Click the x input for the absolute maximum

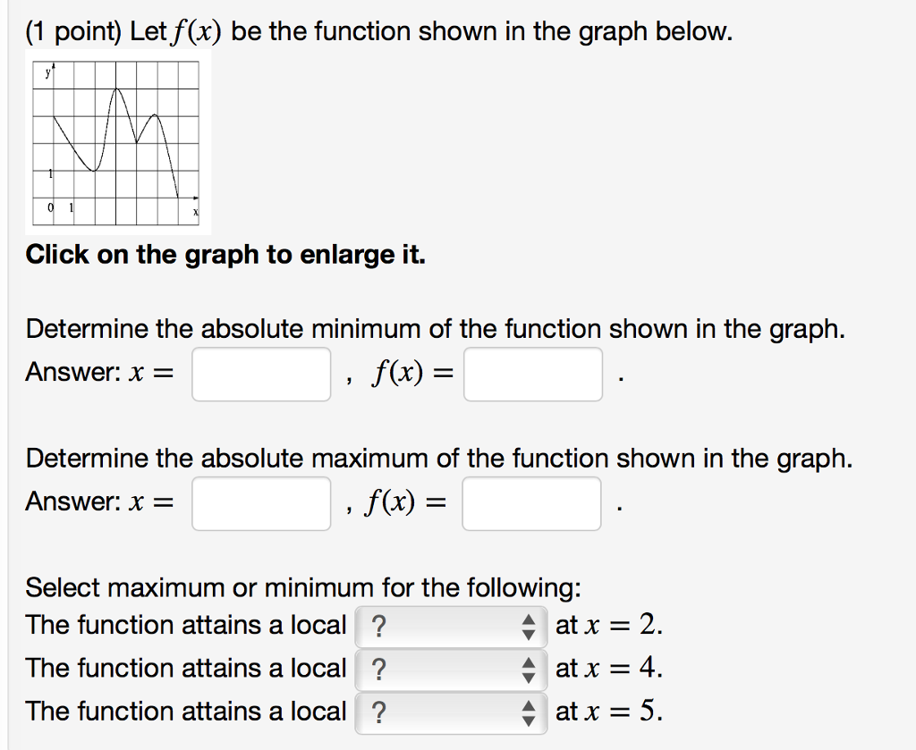click(260, 504)
